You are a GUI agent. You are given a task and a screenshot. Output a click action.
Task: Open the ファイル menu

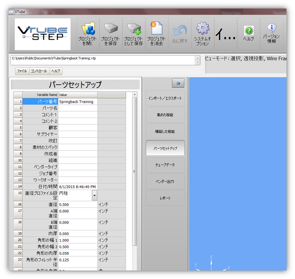[22, 71]
